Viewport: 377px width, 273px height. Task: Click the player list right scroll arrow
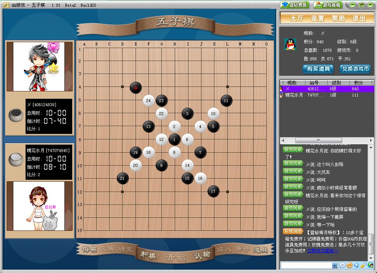click(x=371, y=140)
